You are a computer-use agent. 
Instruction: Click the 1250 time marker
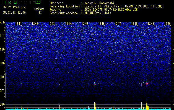[x=167, y=24]
